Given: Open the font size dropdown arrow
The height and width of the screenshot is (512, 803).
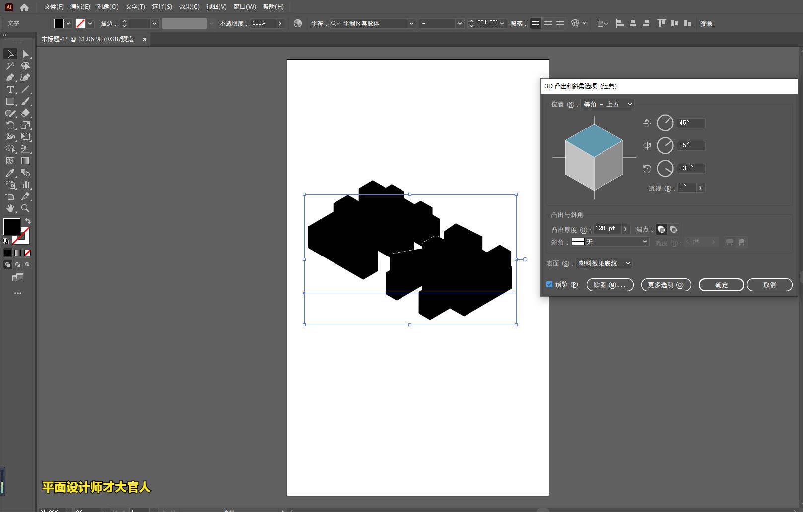Looking at the screenshot, I should point(502,23).
